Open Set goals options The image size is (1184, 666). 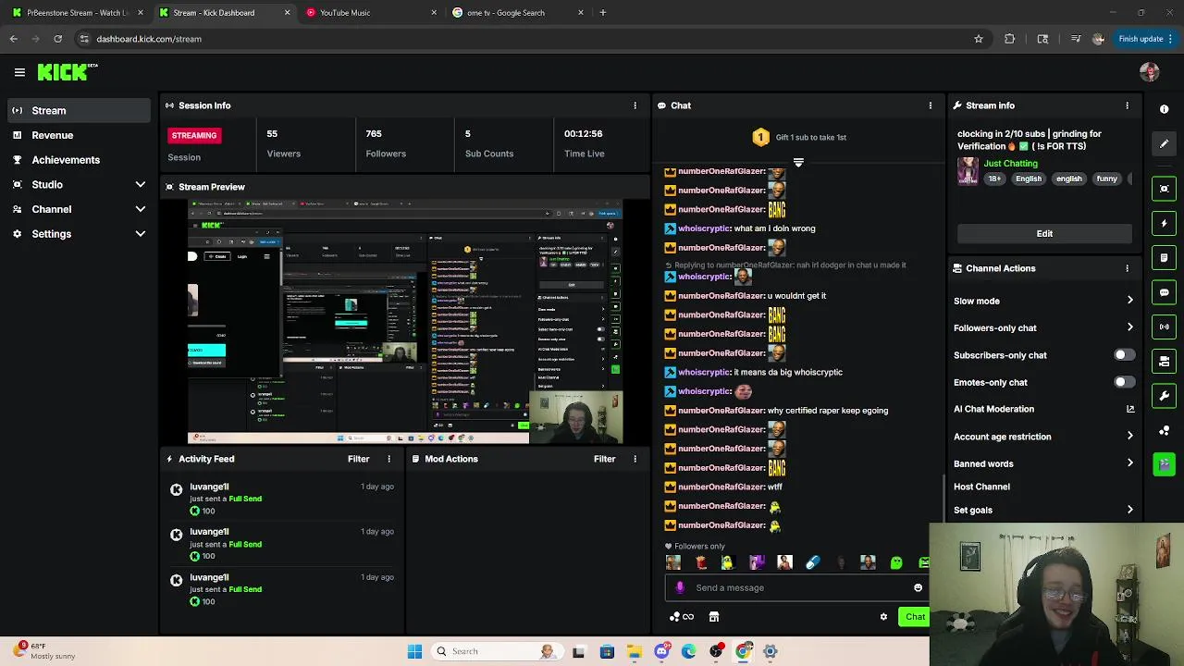(1043, 510)
